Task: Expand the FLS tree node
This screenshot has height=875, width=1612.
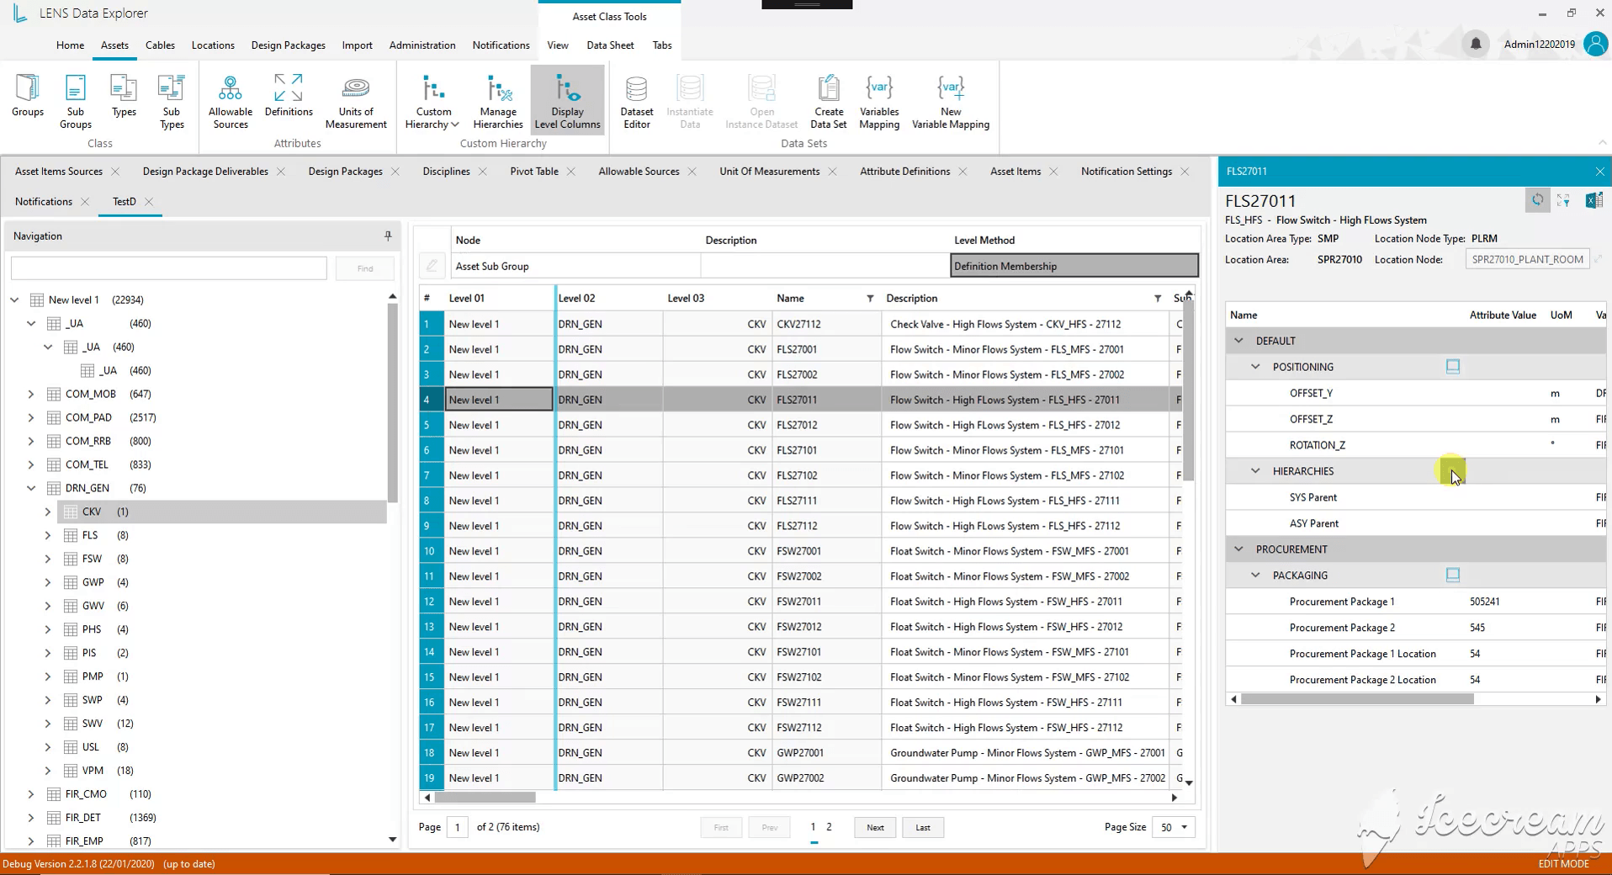Action: pos(48,535)
